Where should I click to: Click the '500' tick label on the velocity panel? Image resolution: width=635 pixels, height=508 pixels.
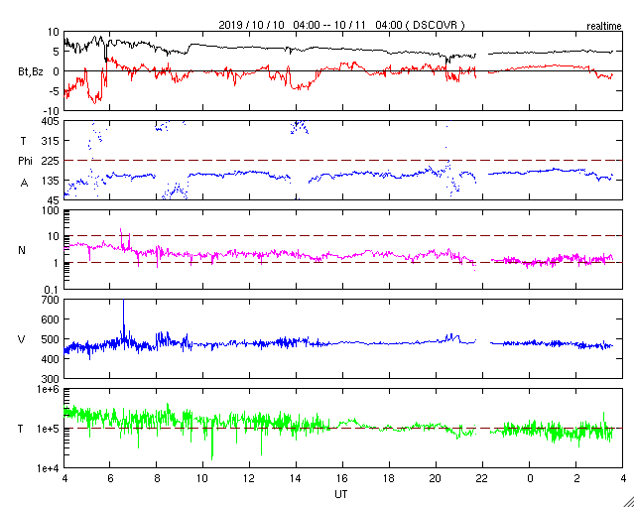click(51, 339)
